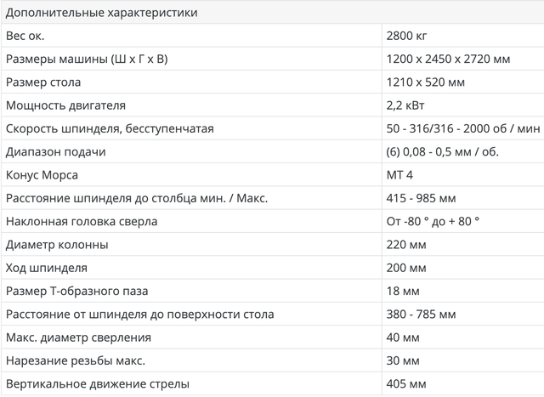Click the 'Наклонная головка сверла' label
This screenshot has height=397, width=544.
(x=82, y=222)
